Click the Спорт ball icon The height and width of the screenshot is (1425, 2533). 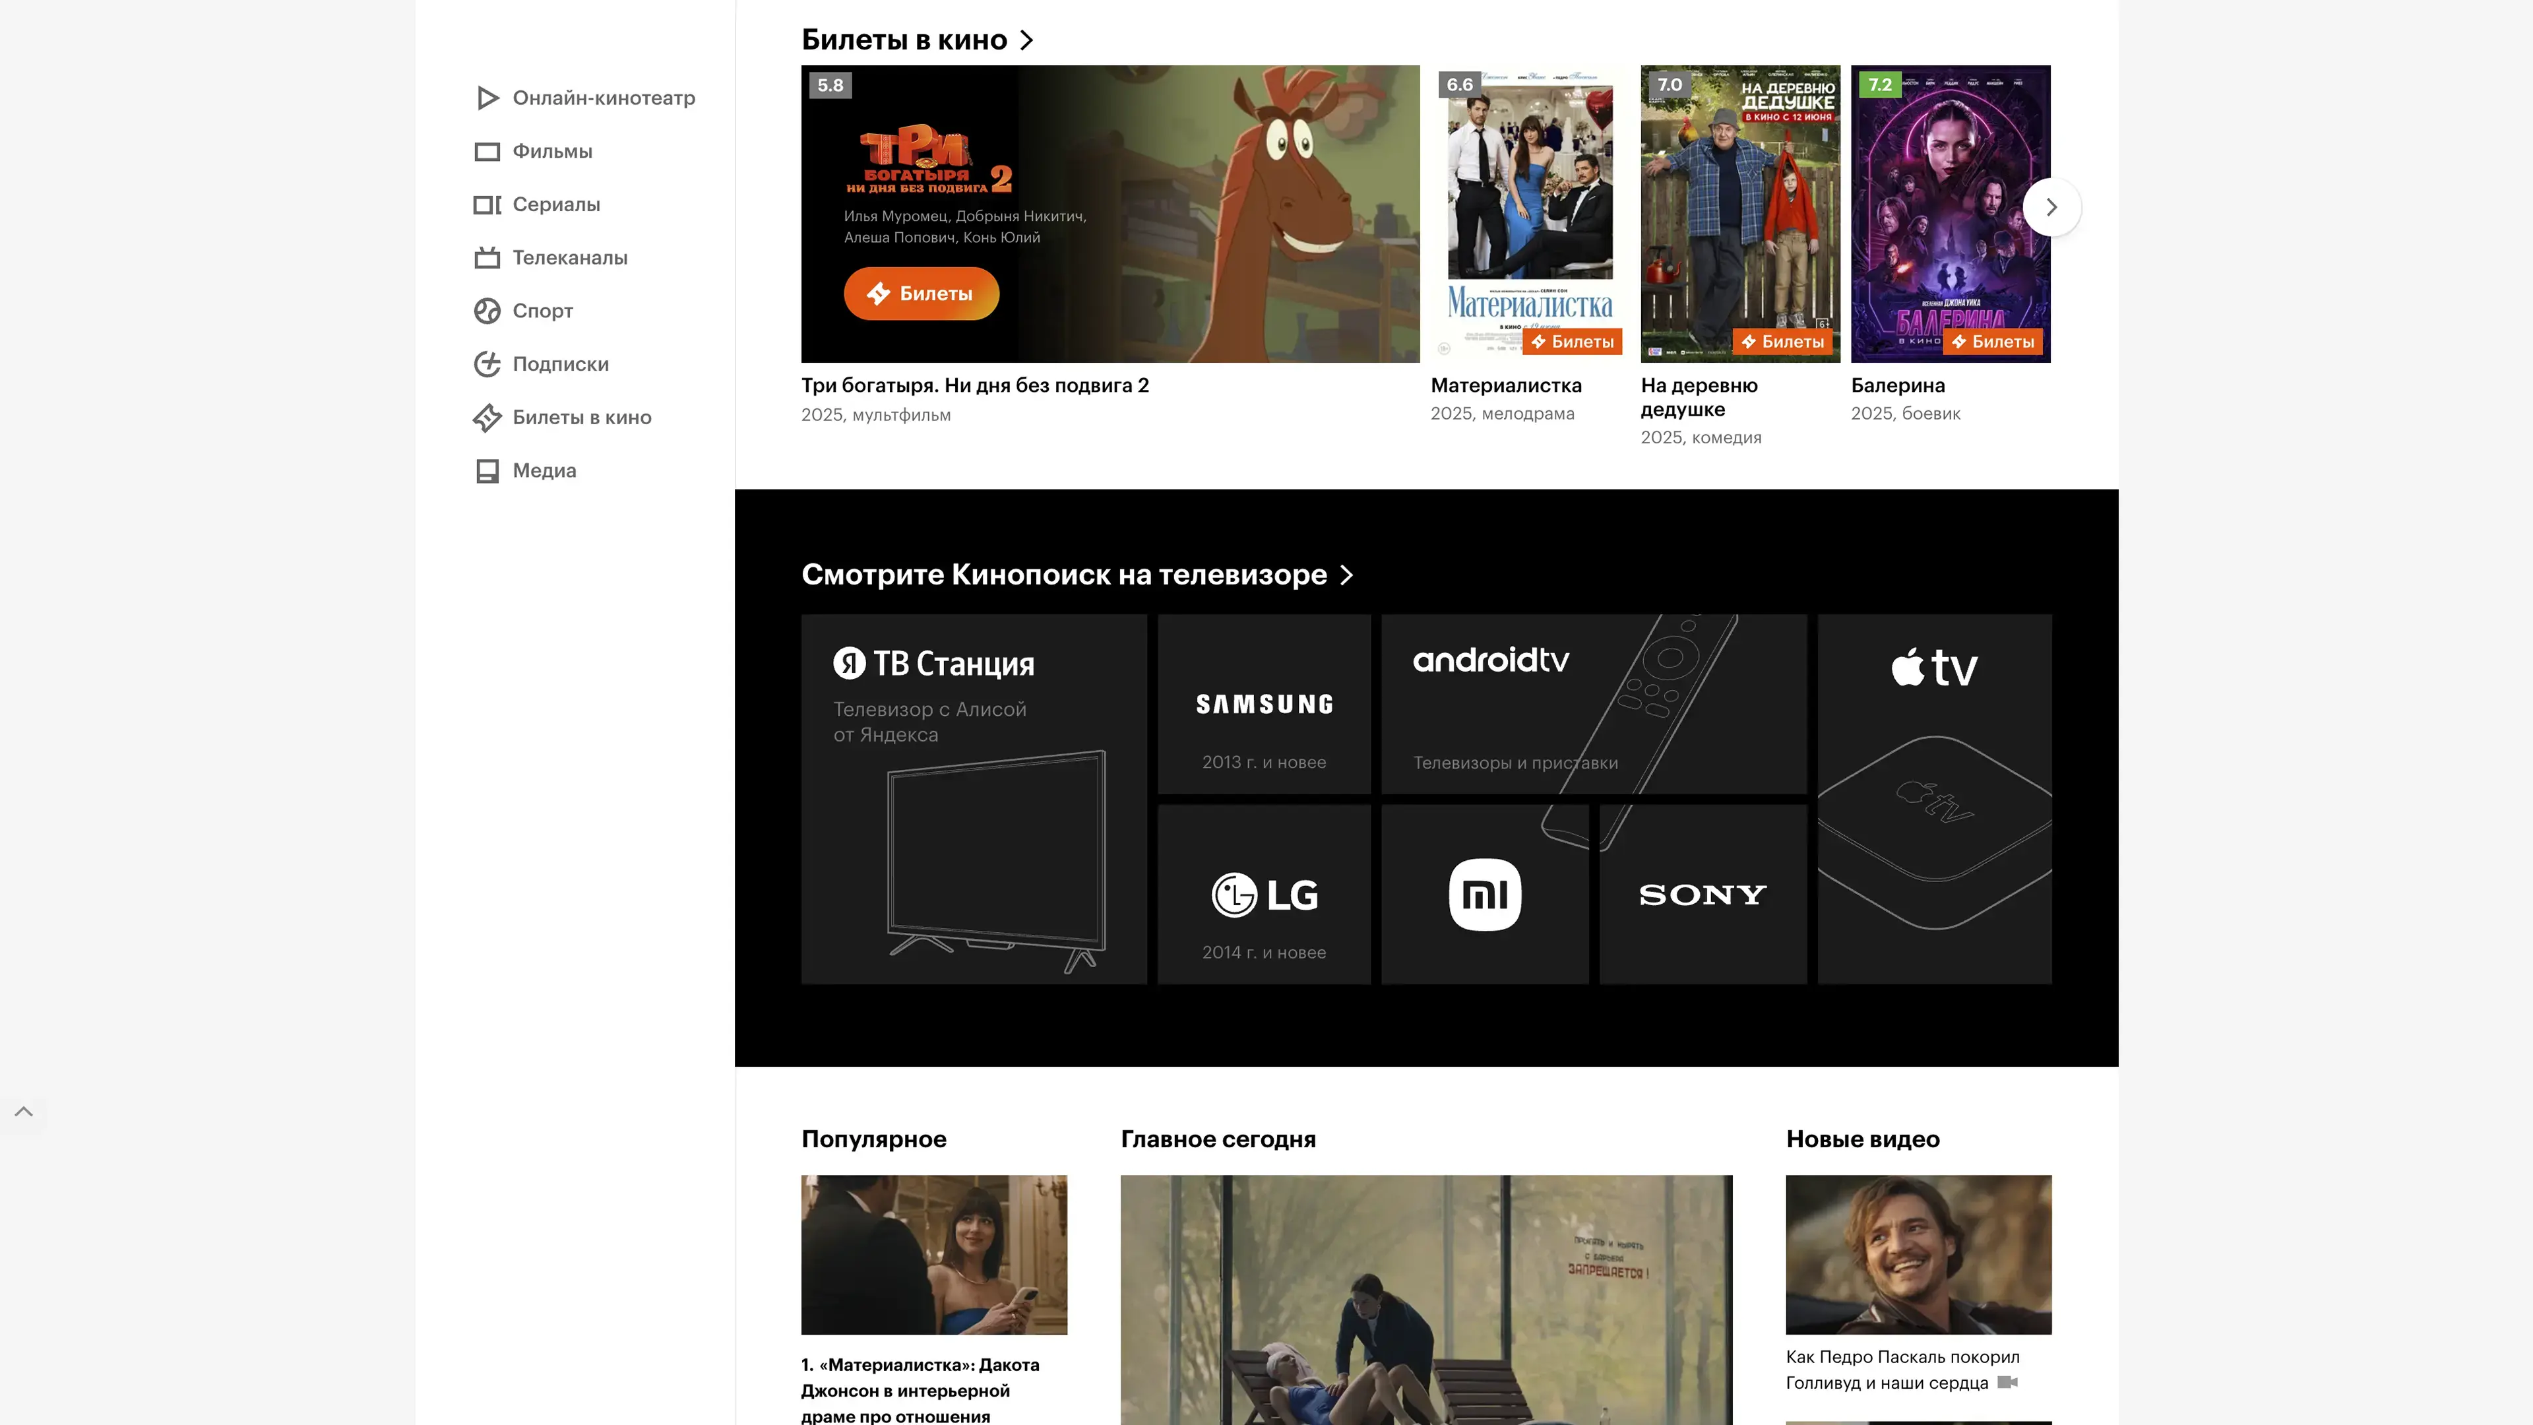coord(487,311)
